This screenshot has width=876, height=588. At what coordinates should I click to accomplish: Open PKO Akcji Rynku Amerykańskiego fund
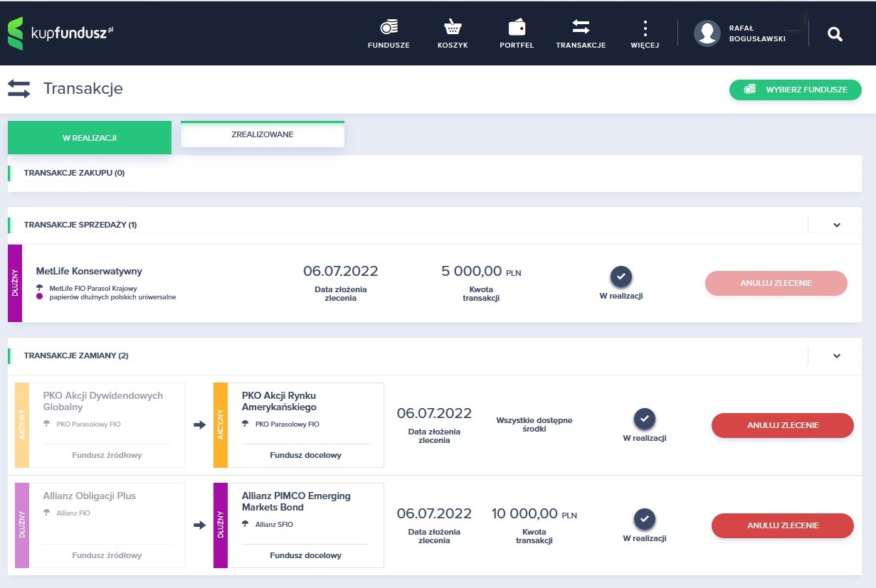click(279, 401)
